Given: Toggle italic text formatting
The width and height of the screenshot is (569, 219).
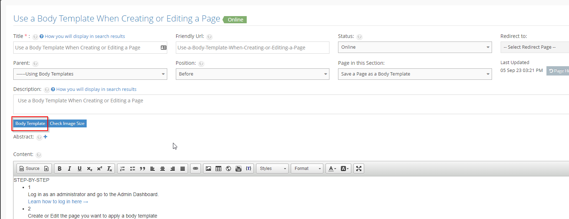Looking at the screenshot, I should coord(69,169).
